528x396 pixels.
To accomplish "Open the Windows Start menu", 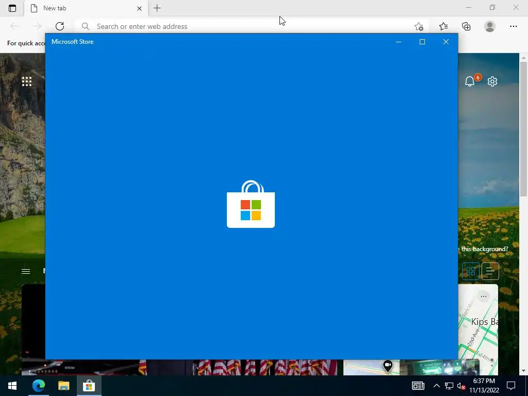I will (x=12, y=386).
